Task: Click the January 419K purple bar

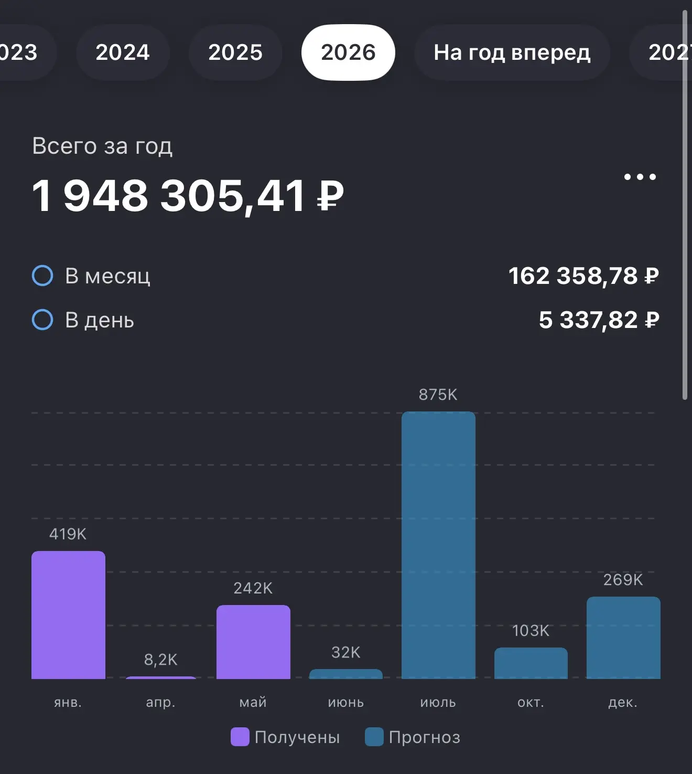Action: pyautogui.click(x=68, y=615)
